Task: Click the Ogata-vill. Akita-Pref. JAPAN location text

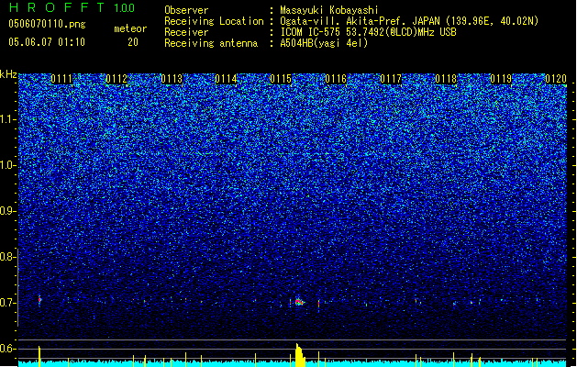Action: 409,21
